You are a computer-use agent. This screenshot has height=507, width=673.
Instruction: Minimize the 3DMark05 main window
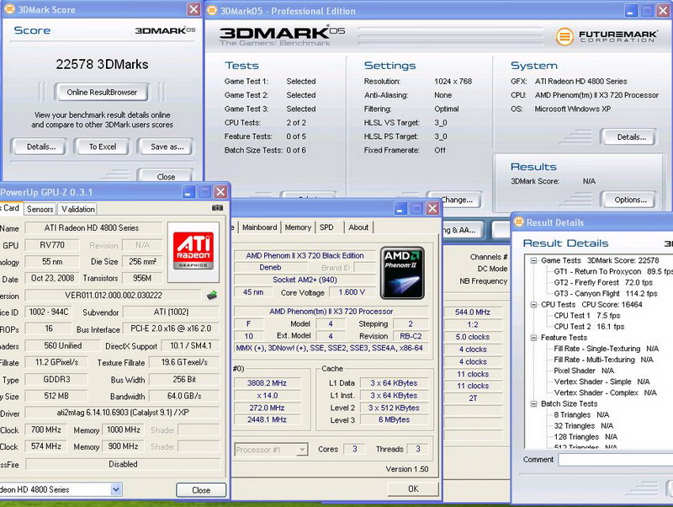(630, 11)
